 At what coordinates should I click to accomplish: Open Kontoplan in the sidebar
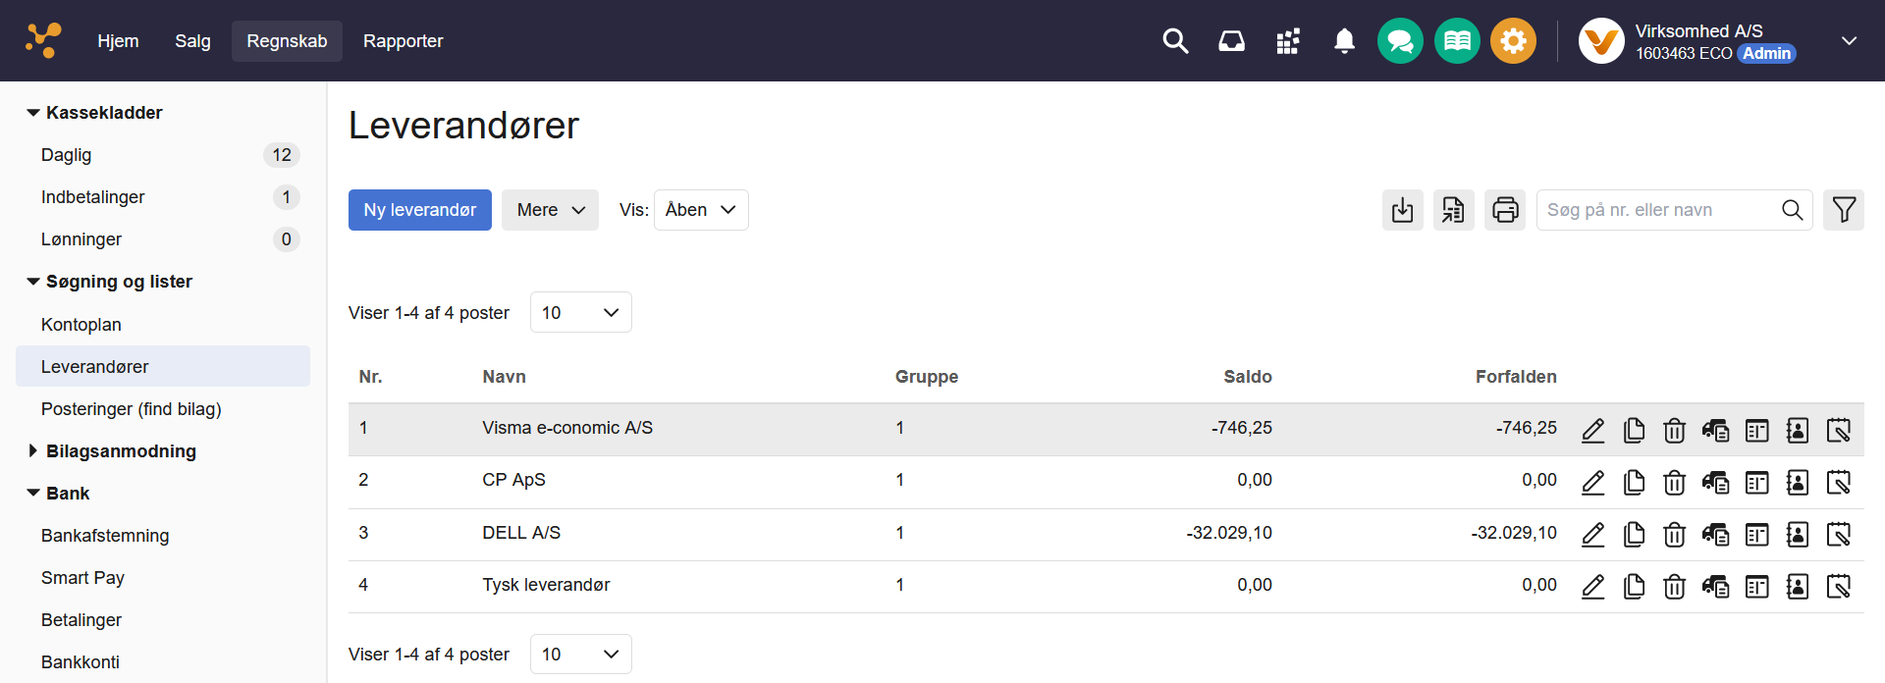point(81,325)
